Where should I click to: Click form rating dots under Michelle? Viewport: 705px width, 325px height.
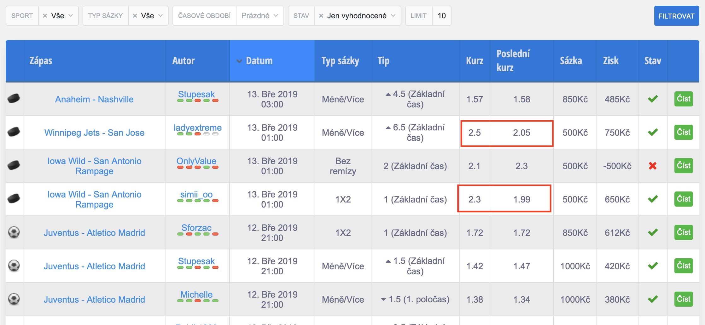(198, 301)
